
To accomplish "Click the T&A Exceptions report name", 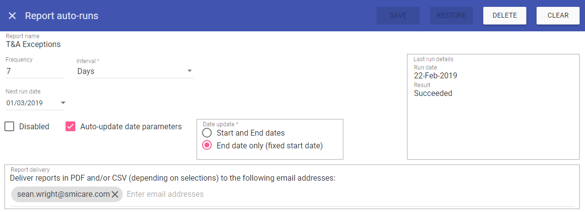I will (x=33, y=44).
